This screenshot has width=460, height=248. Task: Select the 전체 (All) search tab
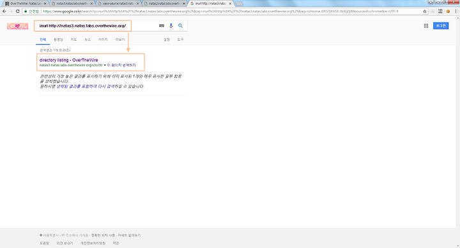tap(43, 40)
